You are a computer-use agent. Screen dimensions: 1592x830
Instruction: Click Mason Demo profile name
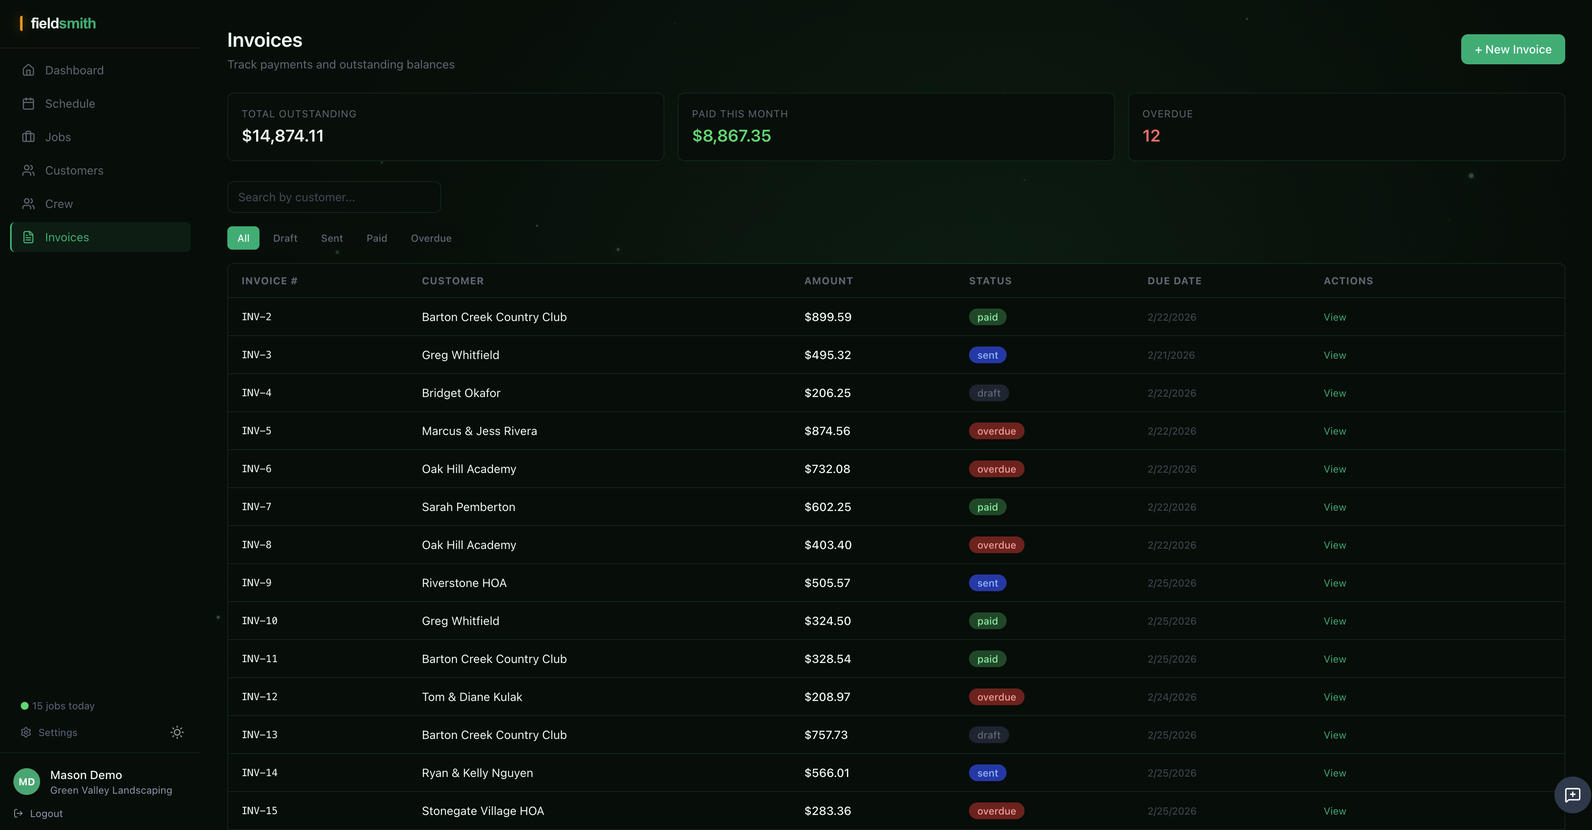(x=86, y=775)
